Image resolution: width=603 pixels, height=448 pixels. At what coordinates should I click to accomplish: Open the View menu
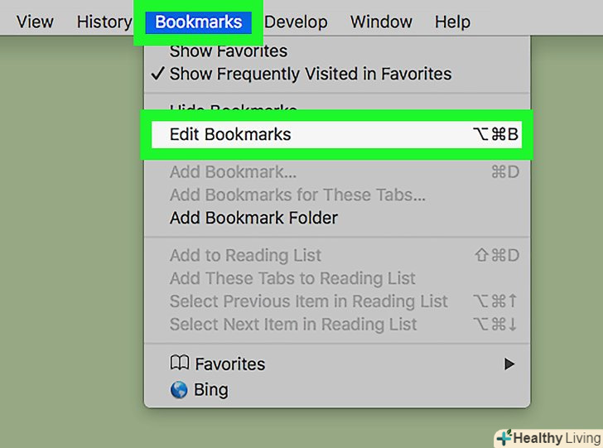[35, 22]
